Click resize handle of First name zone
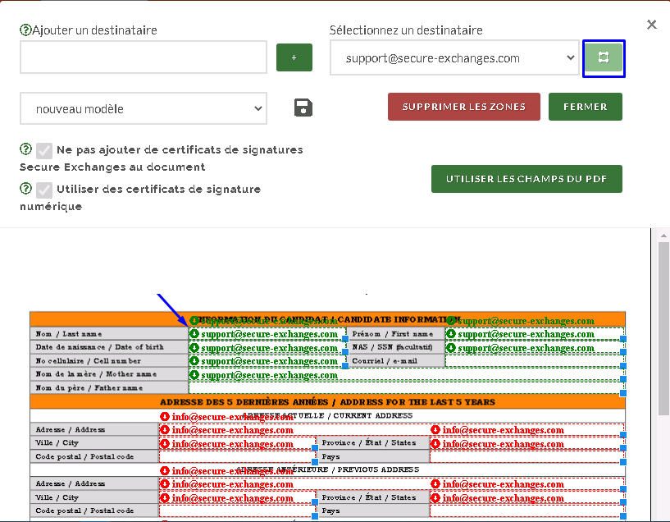The width and height of the screenshot is (670, 522). (623, 339)
